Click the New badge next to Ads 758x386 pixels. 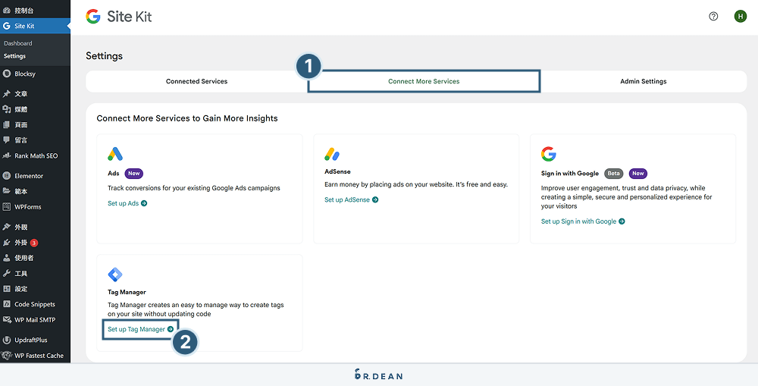tap(134, 173)
